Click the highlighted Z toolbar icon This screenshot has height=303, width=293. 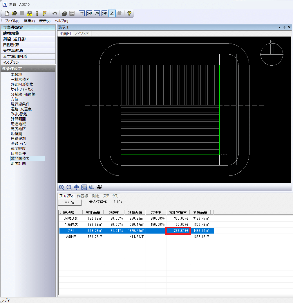pyautogui.click(x=112, y=13)
